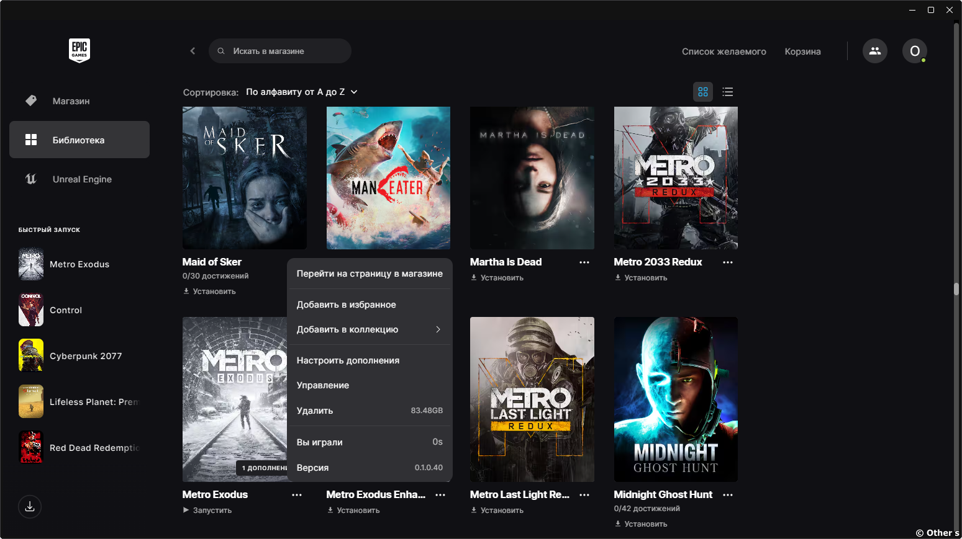Choose Настроить дополнения

click(x=370, y=360)
